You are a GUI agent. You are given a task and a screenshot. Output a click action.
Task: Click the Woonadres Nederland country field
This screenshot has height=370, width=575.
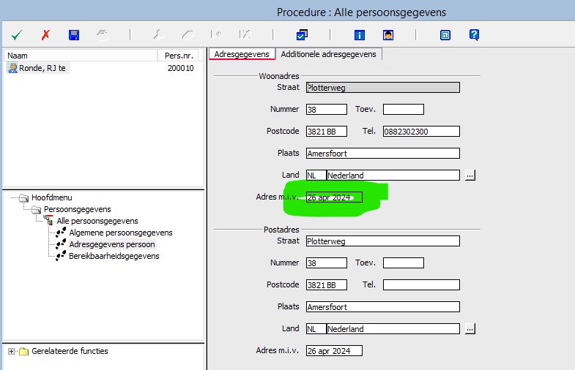pos(393,175)
